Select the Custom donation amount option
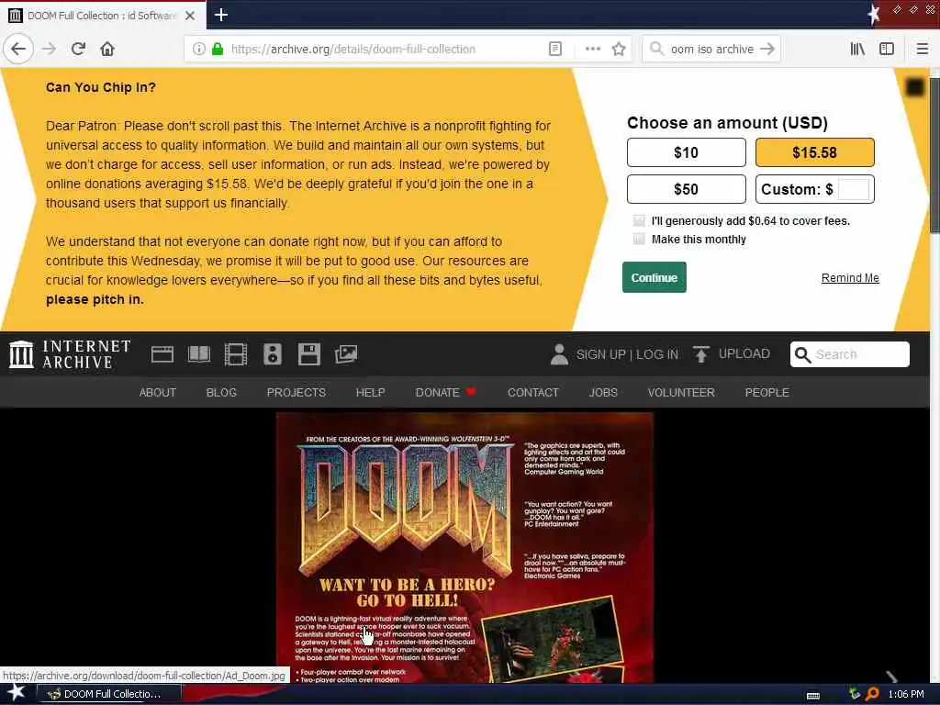Image resolution: width=940 pixels, height=705 pixels. click(815, 189)
